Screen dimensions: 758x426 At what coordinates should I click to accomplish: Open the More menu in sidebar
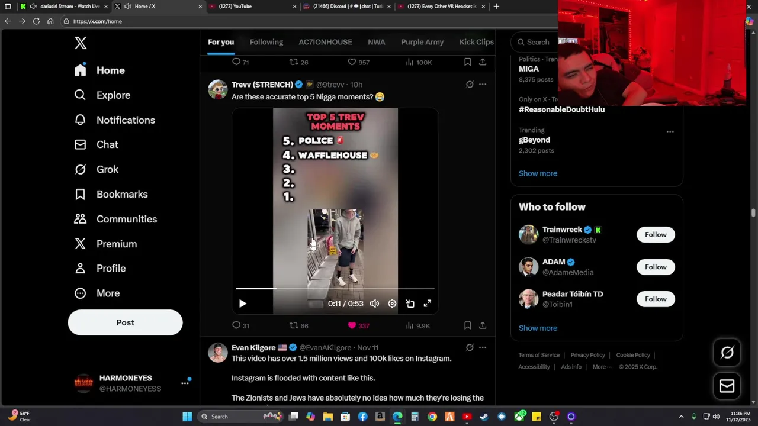[97, 293]
